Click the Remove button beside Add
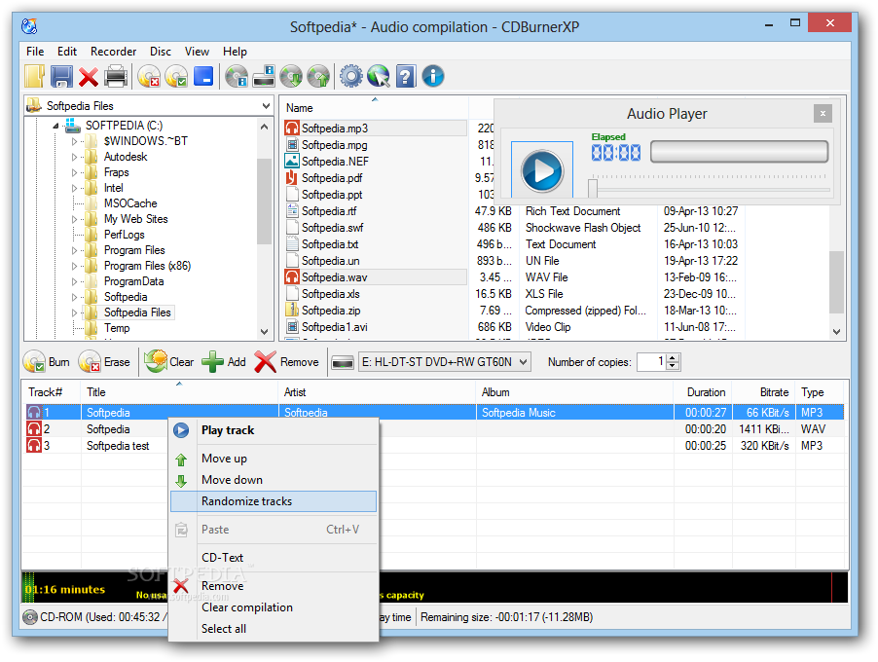This screenshot has width=878, height=662. coord(287,362)
